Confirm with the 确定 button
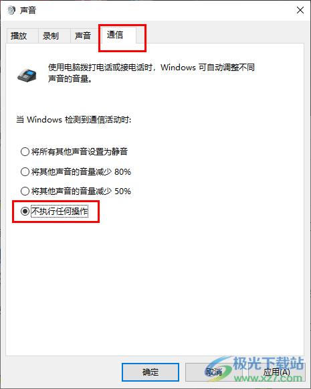Image resolution: width=311 pixels, height=389 pixels. [150, 372]
